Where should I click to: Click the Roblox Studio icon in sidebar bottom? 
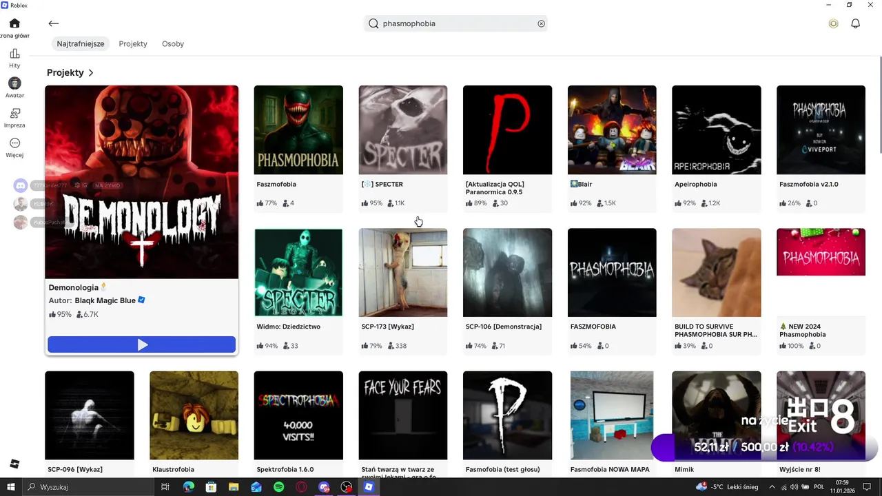(14, 464)
